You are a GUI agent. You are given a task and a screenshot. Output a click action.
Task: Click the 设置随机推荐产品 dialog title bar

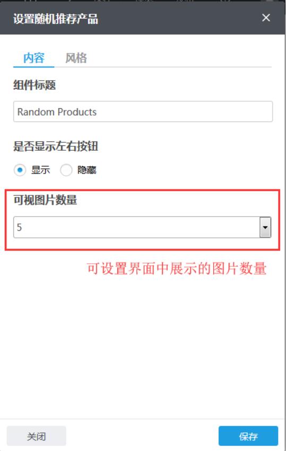tap(142, 19)
